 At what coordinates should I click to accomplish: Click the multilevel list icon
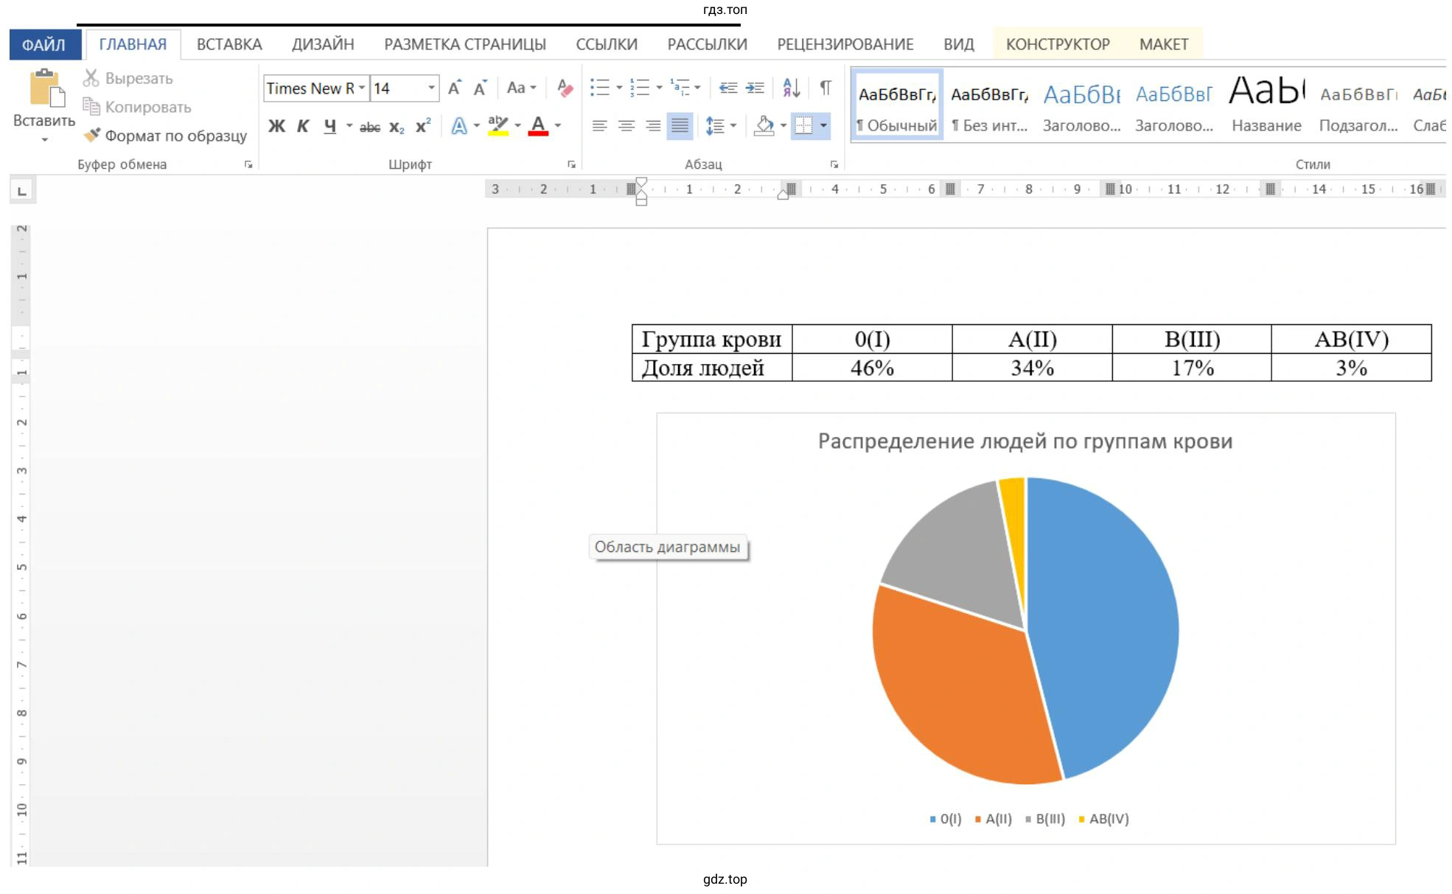tap(680, 88)
